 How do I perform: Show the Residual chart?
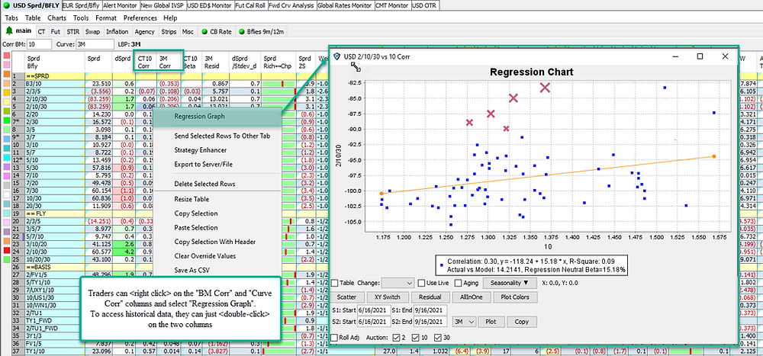[x=429, y=297]
